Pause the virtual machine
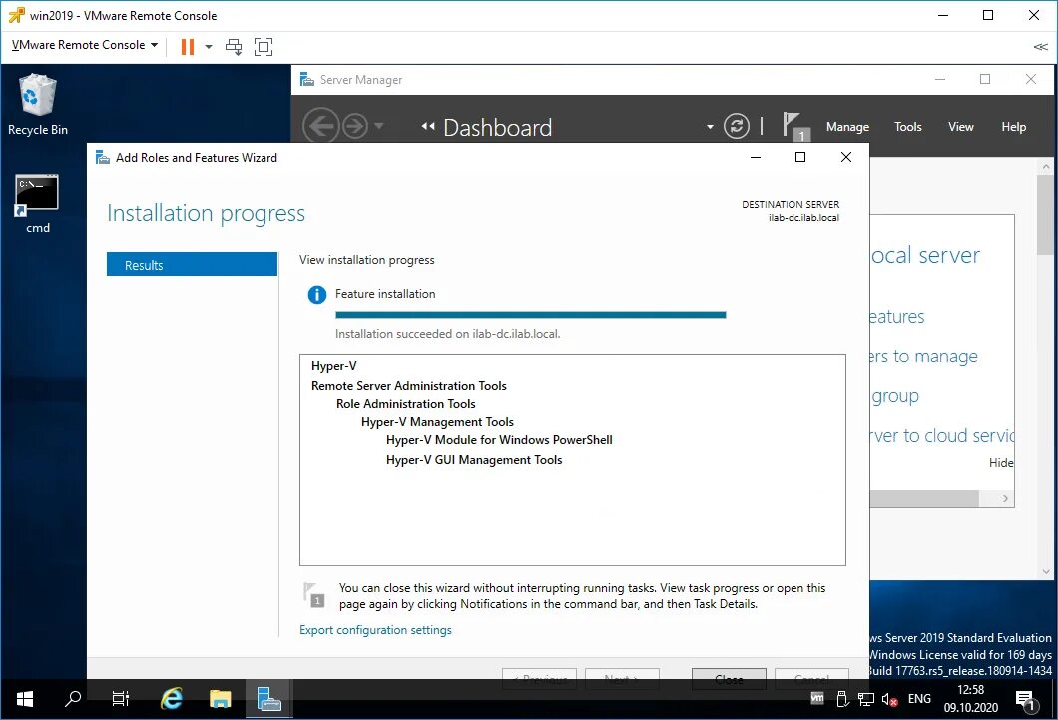Screen dimensions: 1058x720 (x=186, y=46)
